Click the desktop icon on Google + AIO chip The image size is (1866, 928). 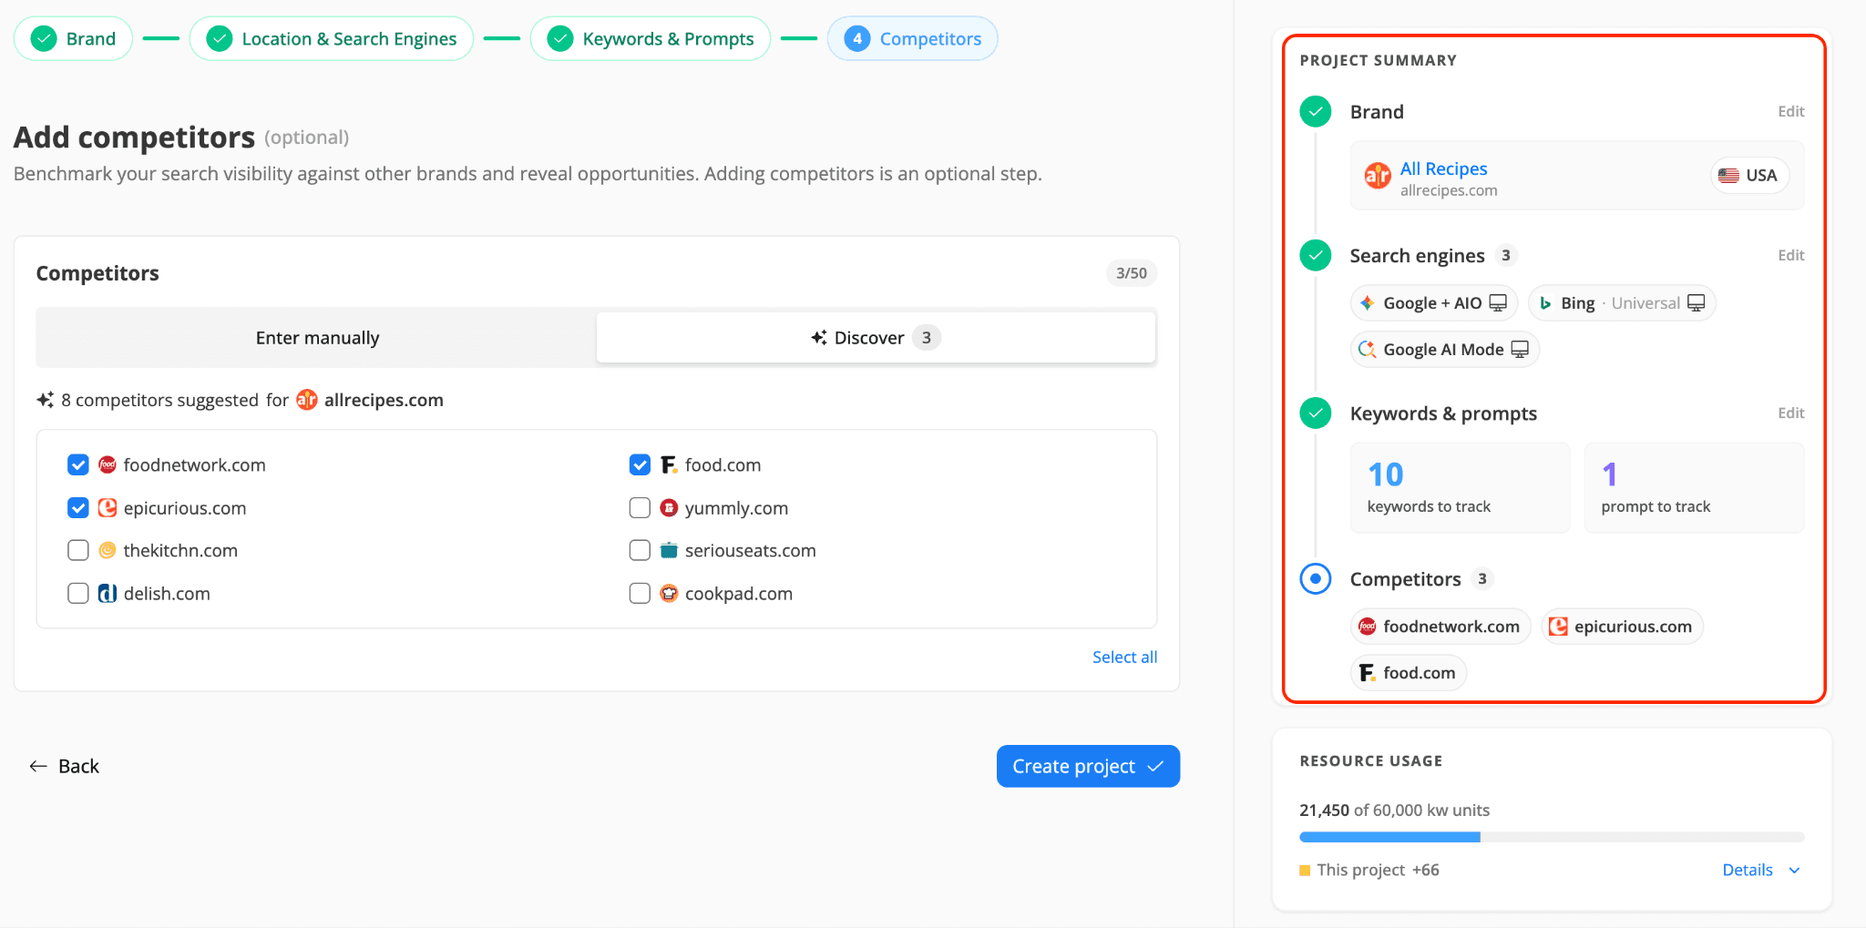(1498, 303)
